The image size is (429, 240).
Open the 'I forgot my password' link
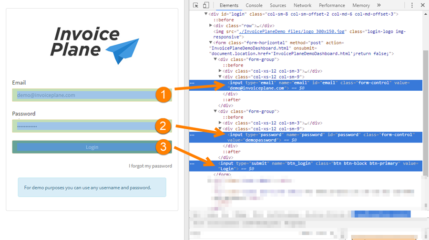[151, 166]
